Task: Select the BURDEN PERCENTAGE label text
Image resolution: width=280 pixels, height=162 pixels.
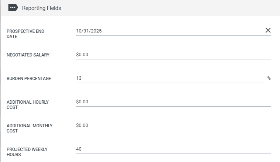Action: tap(29, 79)
